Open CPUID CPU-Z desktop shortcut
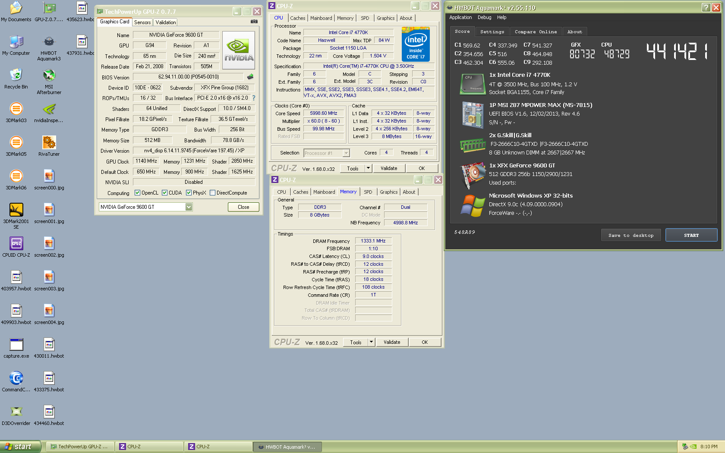Viewport: 725px width, 453px height. (16, 247)
